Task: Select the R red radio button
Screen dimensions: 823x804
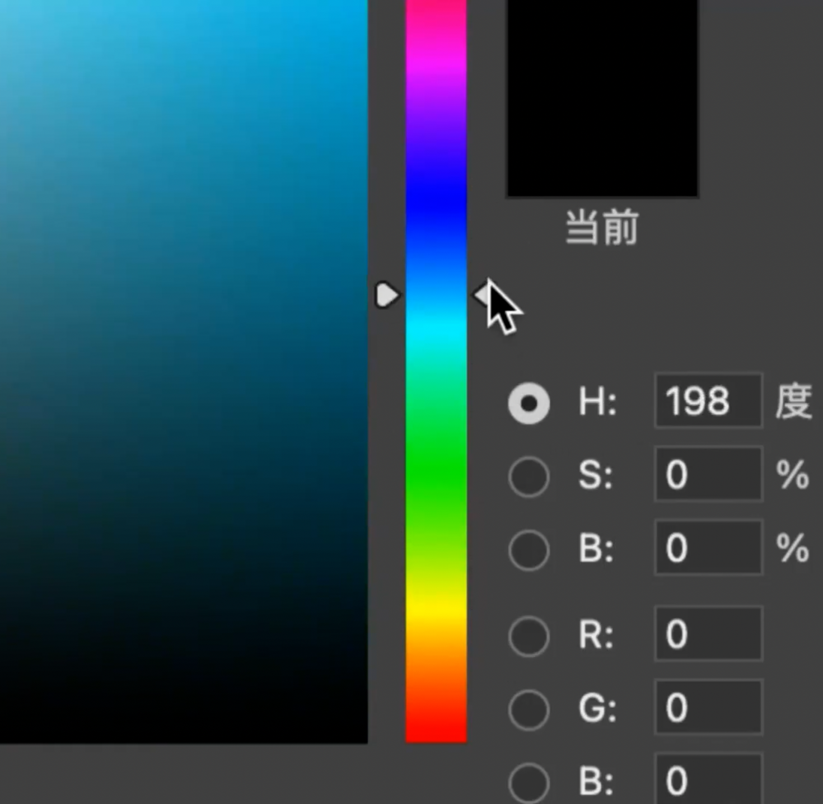Action: tap(529, 636)
